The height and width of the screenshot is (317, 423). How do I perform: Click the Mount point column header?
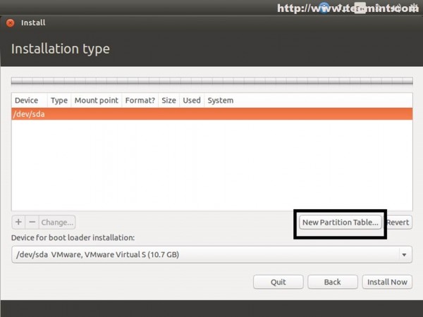tap(97, 100)
